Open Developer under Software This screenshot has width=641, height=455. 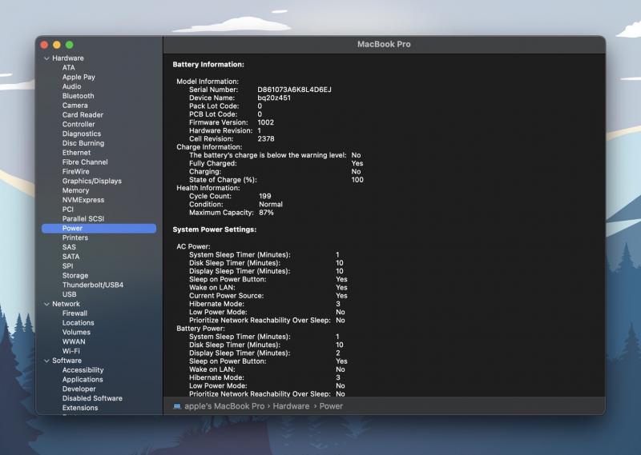79,389
